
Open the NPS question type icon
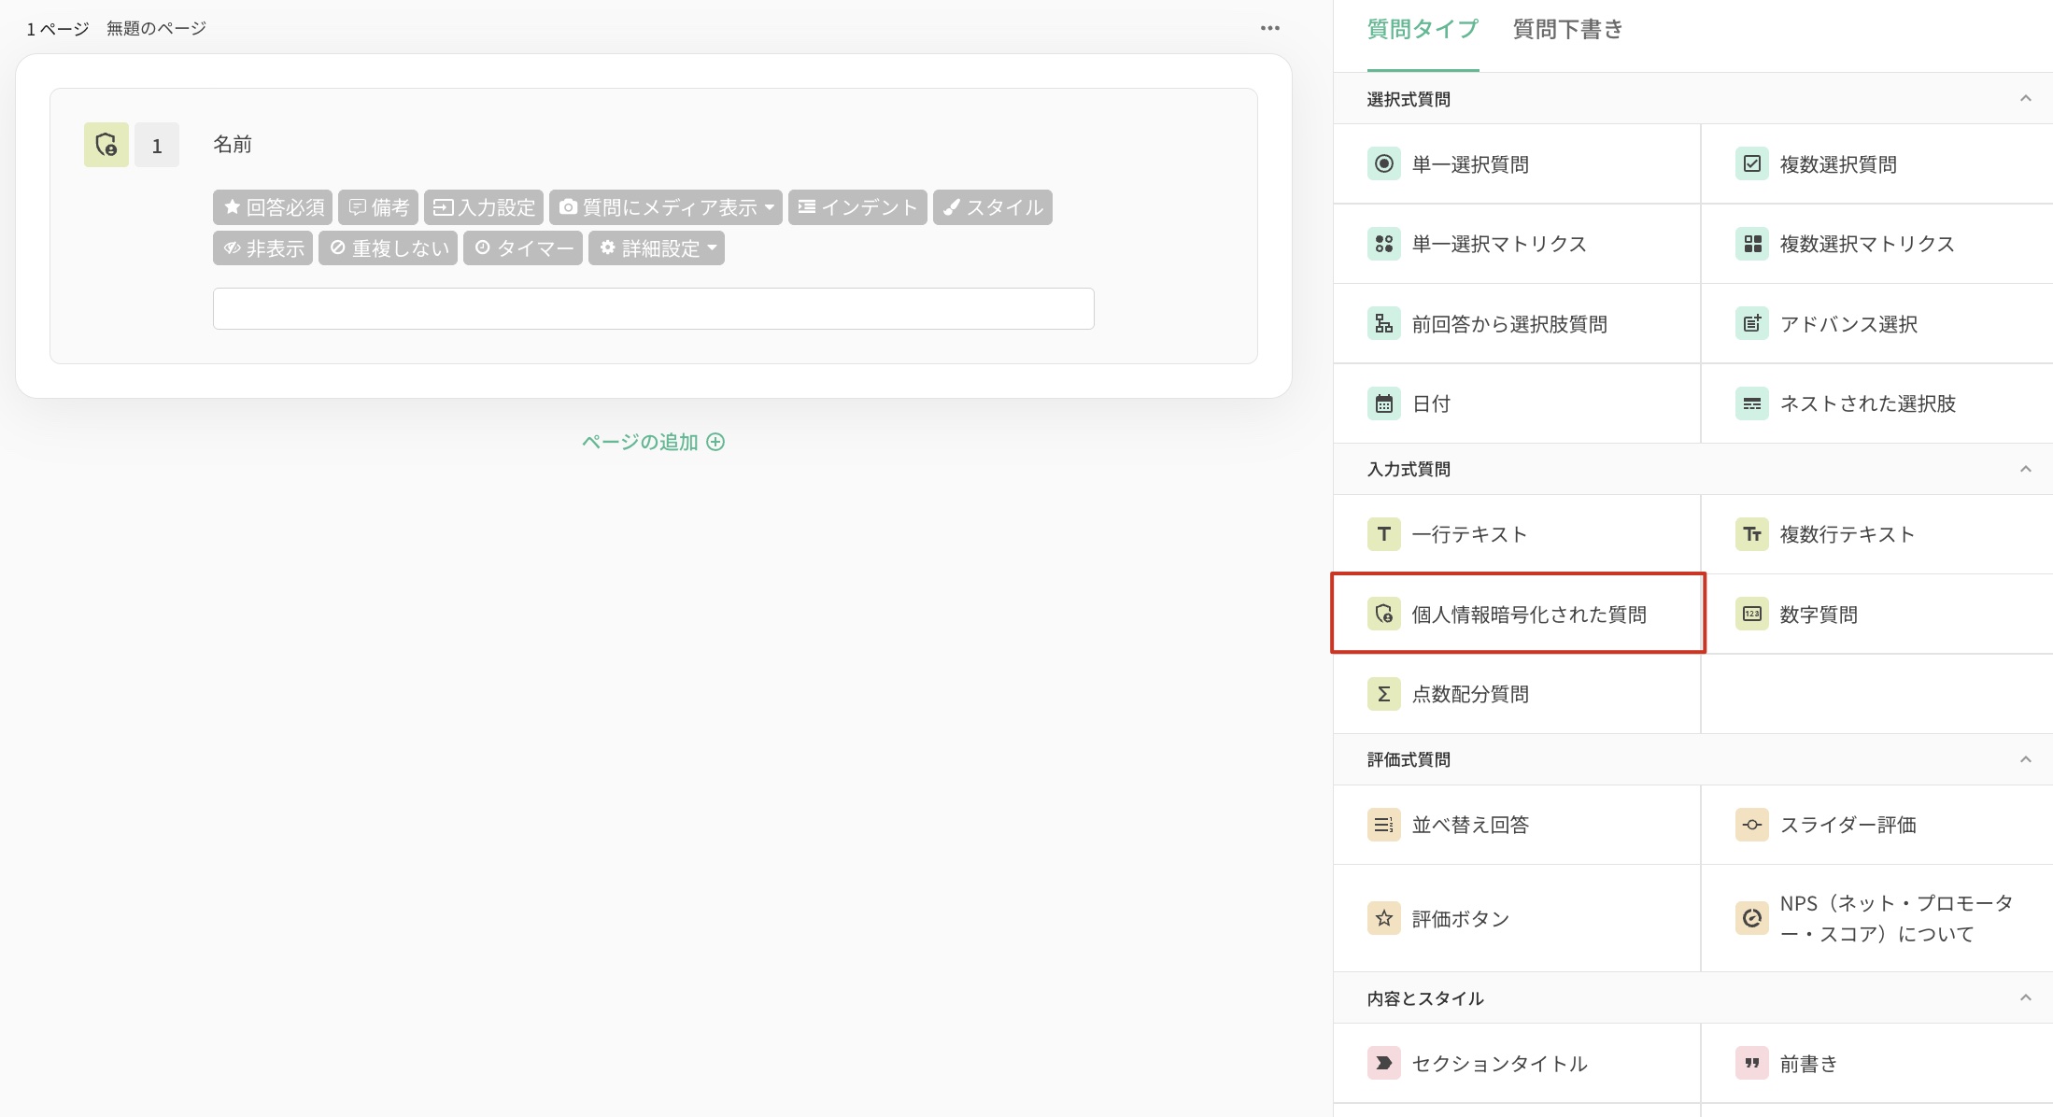pyautogui.click(x=1751, y=918)
